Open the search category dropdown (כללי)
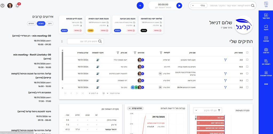273x134 pixels. (199, 6)
